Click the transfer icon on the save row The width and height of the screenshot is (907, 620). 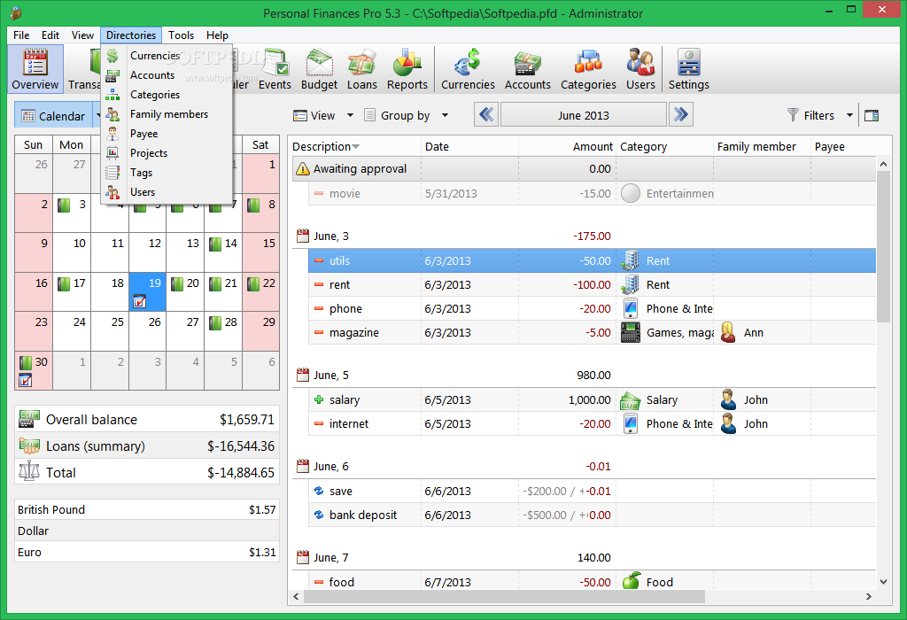pyautogui.click(x=319, y=491)
